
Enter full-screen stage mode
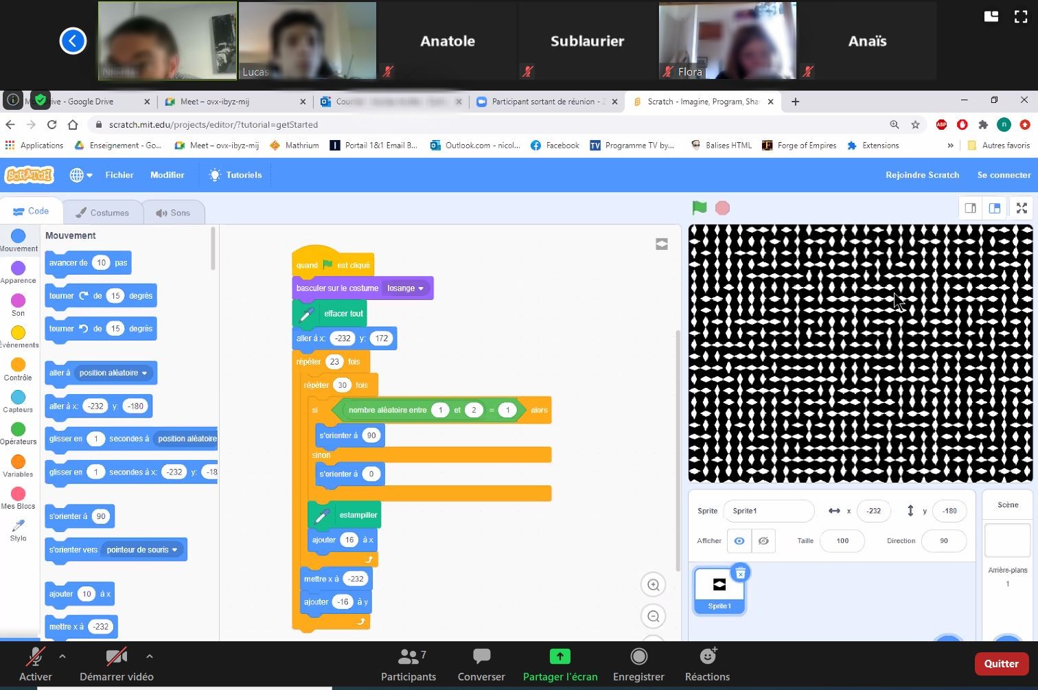pos(1022,208)
